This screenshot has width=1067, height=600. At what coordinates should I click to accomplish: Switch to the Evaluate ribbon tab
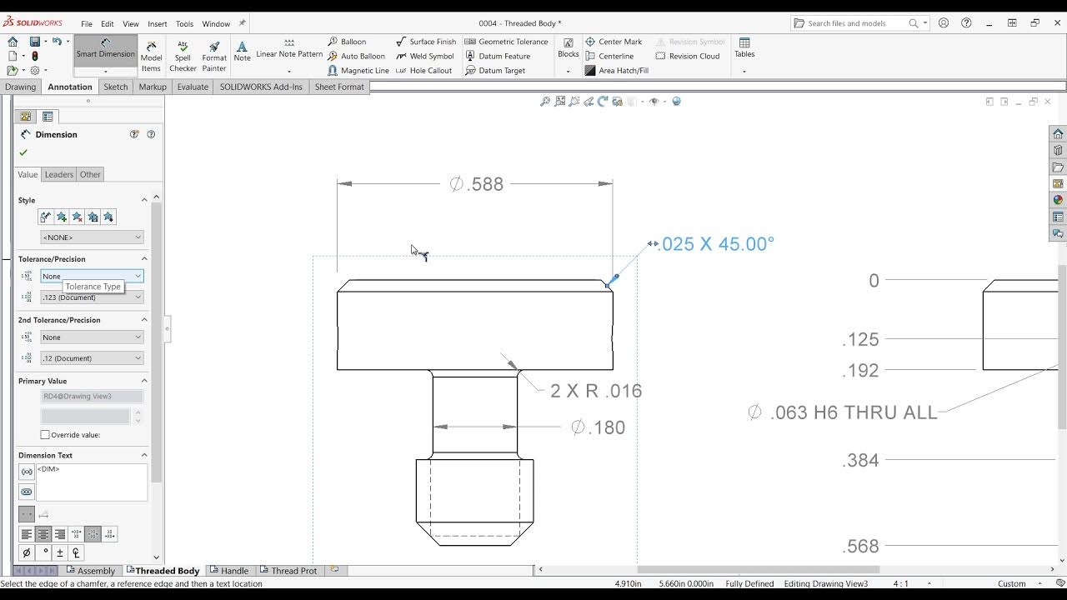(x=193, y=87)
